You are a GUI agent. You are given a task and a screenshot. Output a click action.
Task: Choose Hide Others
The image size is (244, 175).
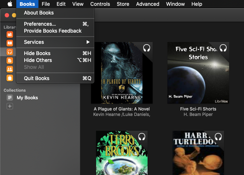(x=55, y=60)
